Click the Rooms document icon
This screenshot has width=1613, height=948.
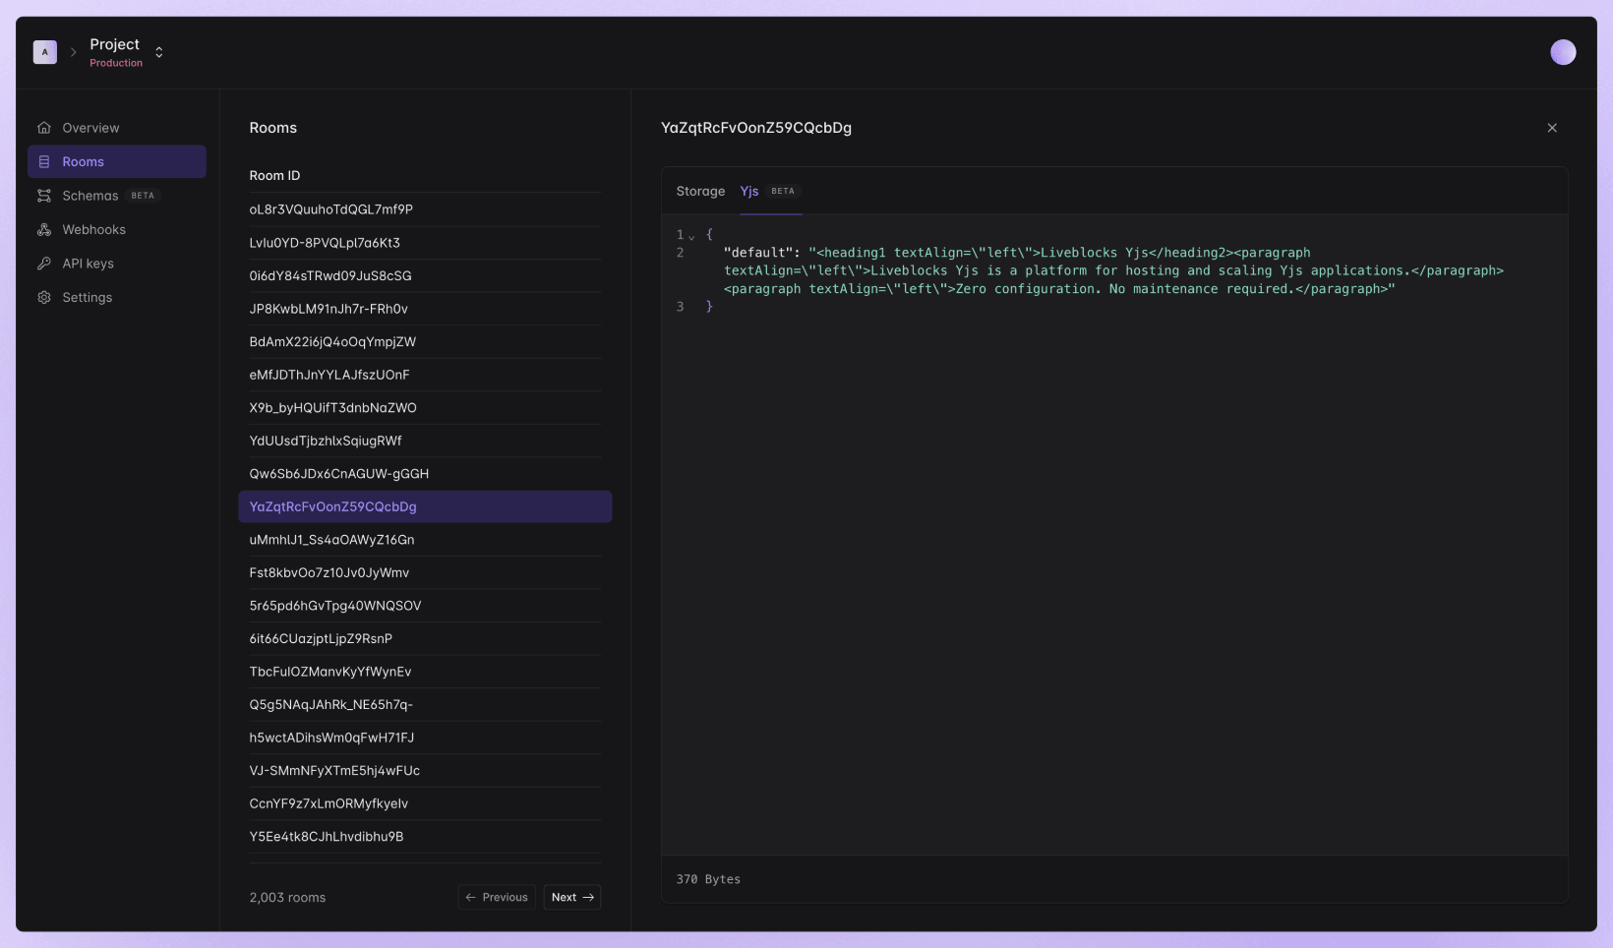43,161
